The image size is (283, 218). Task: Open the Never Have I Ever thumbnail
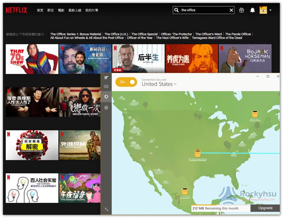(x=80, y=102)
